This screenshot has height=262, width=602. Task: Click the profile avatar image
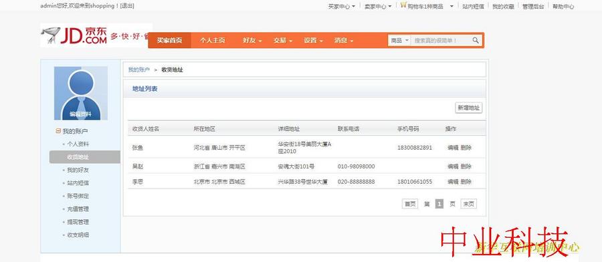81,92
